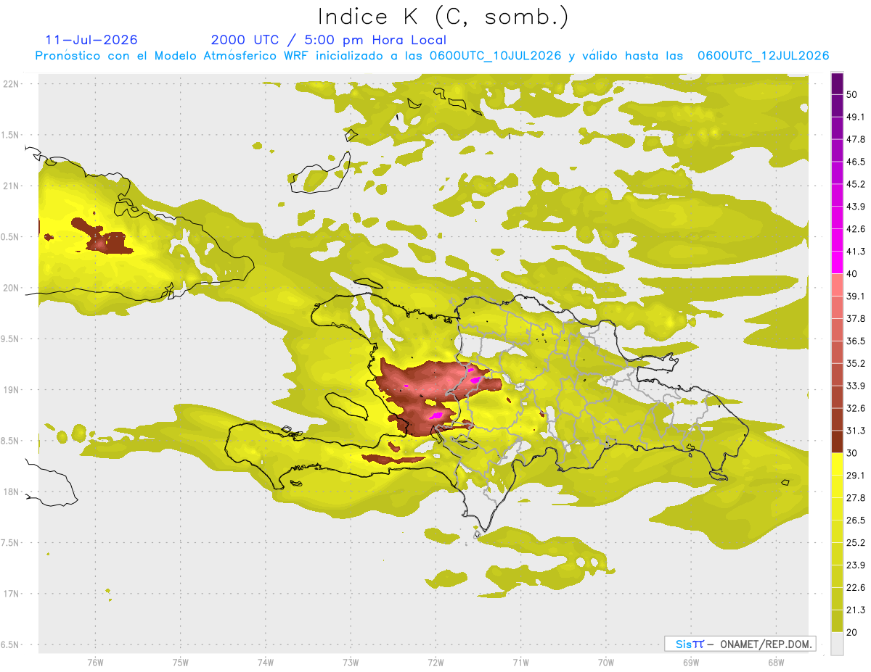Click the legend value '42.6'
871x672 pixels.
[856, 229]
